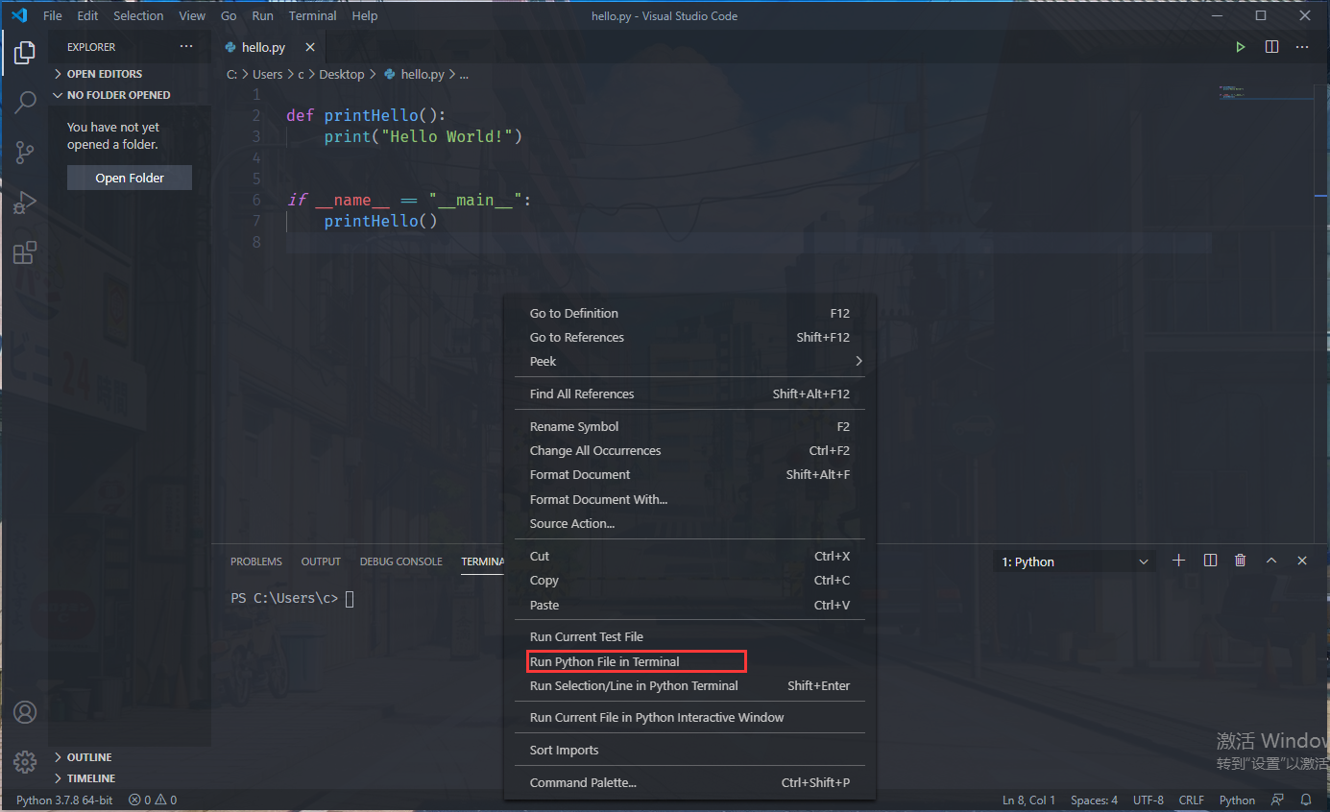Open the Search view
1330x812 pixels.
point(24,102)
